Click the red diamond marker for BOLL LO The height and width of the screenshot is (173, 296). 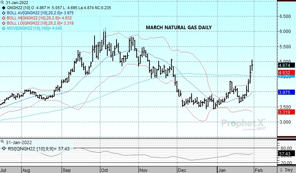[3, 23]
